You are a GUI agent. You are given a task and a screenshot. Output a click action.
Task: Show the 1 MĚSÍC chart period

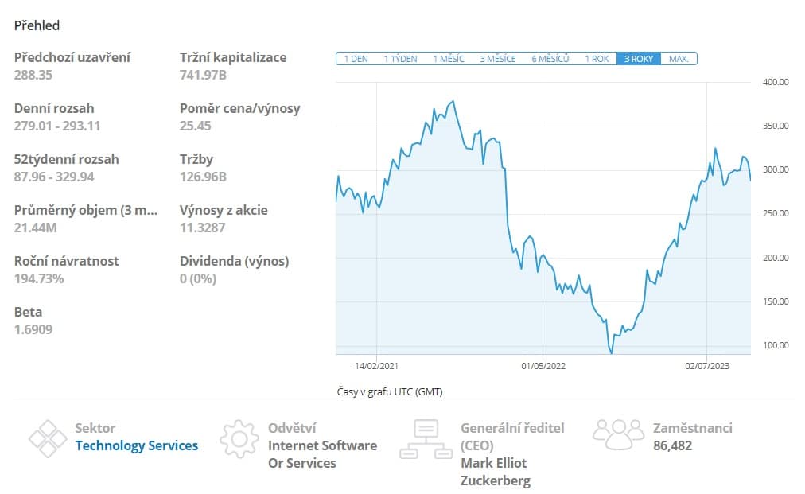tap(449, 59)
